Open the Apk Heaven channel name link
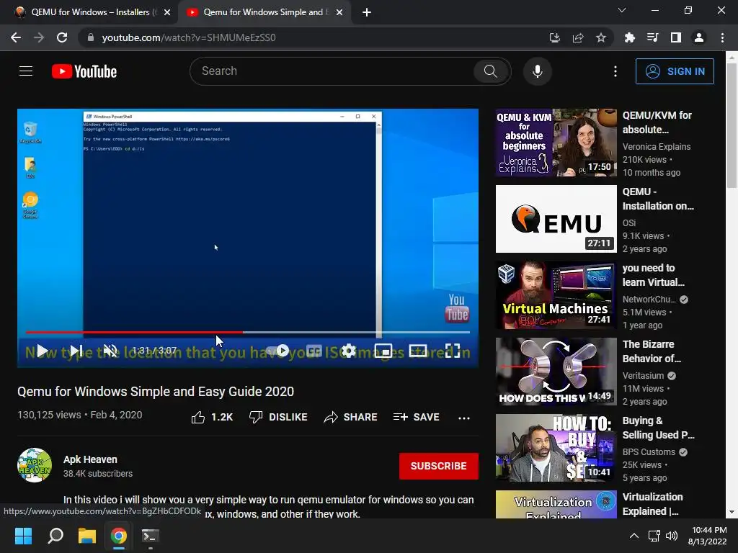 90,459
